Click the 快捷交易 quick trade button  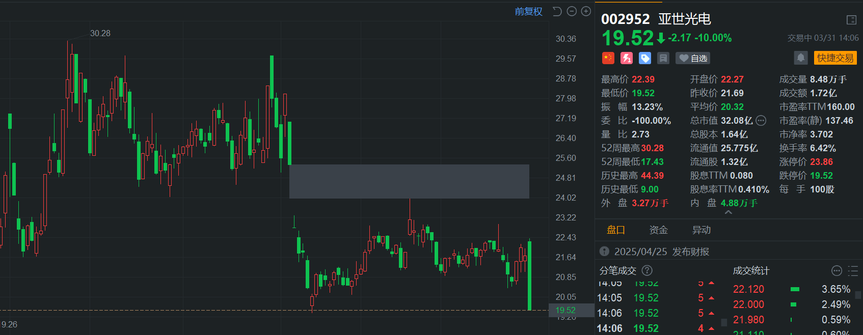(835, 58)
